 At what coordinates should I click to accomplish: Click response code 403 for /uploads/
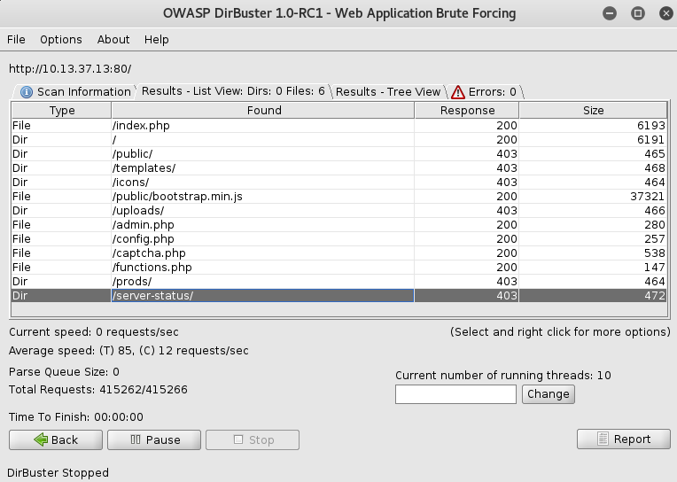pyautogui.click(x=507, y=211)
